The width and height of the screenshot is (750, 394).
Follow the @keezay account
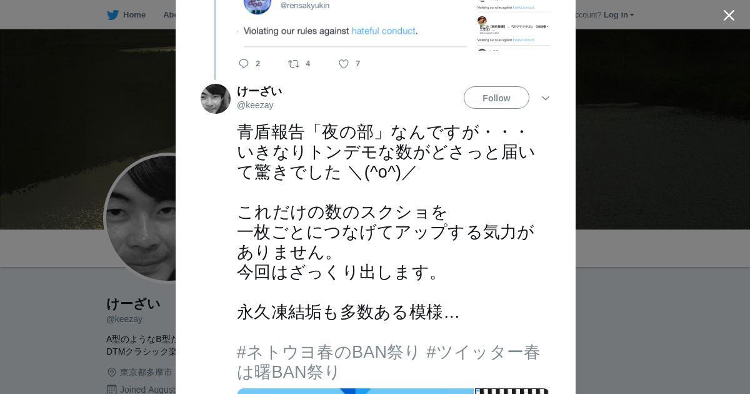496,98
